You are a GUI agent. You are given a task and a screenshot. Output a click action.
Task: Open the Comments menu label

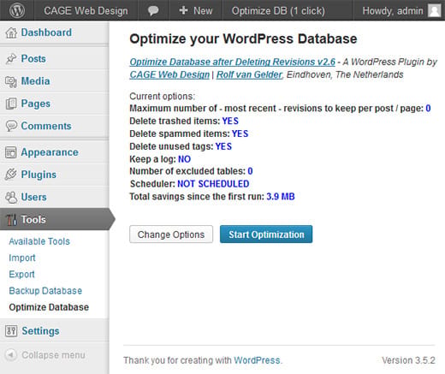pos(46,126)
